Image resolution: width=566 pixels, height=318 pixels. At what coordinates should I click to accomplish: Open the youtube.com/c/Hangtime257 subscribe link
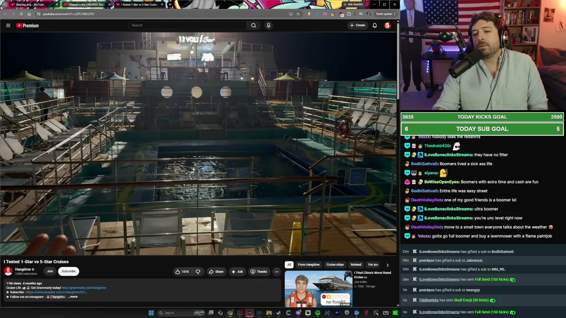(x=56, y=292)
